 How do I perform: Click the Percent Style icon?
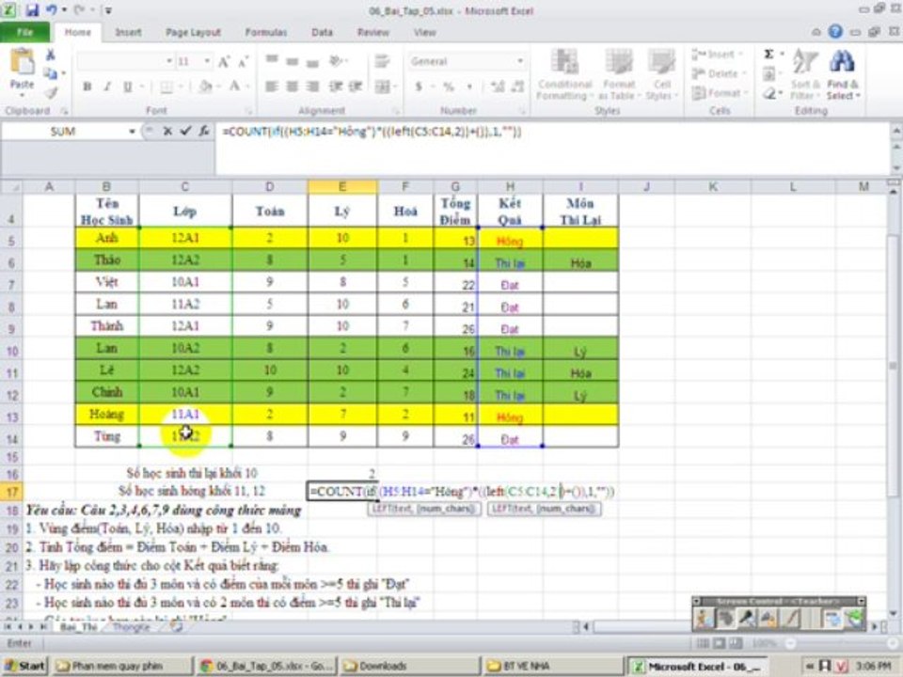tap(449, 87)
